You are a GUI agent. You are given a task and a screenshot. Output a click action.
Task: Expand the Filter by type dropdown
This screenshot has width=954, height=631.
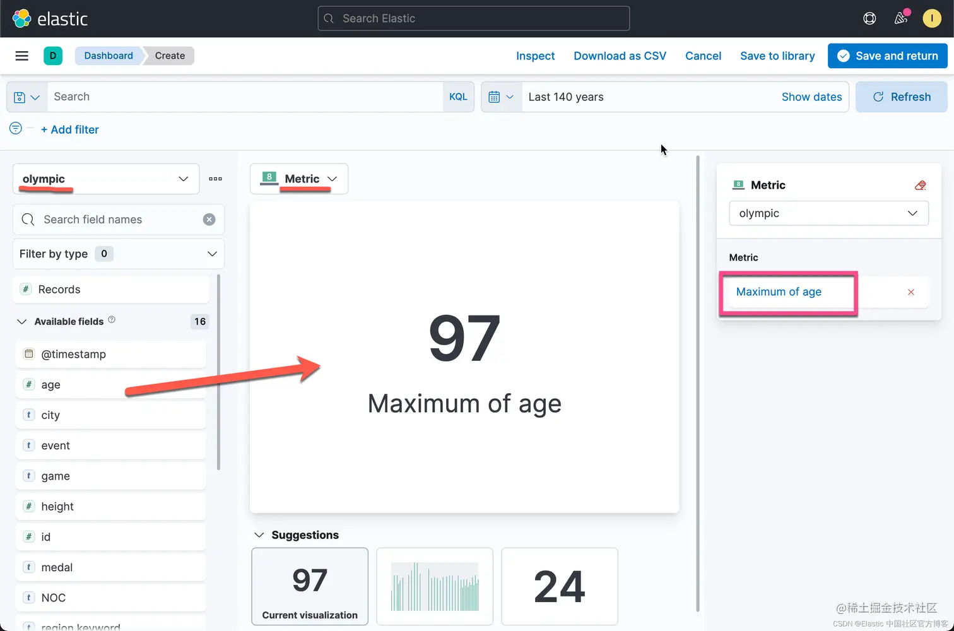point(119,254)
